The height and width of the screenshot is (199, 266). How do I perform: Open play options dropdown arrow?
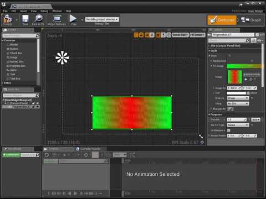click(82, 20)
